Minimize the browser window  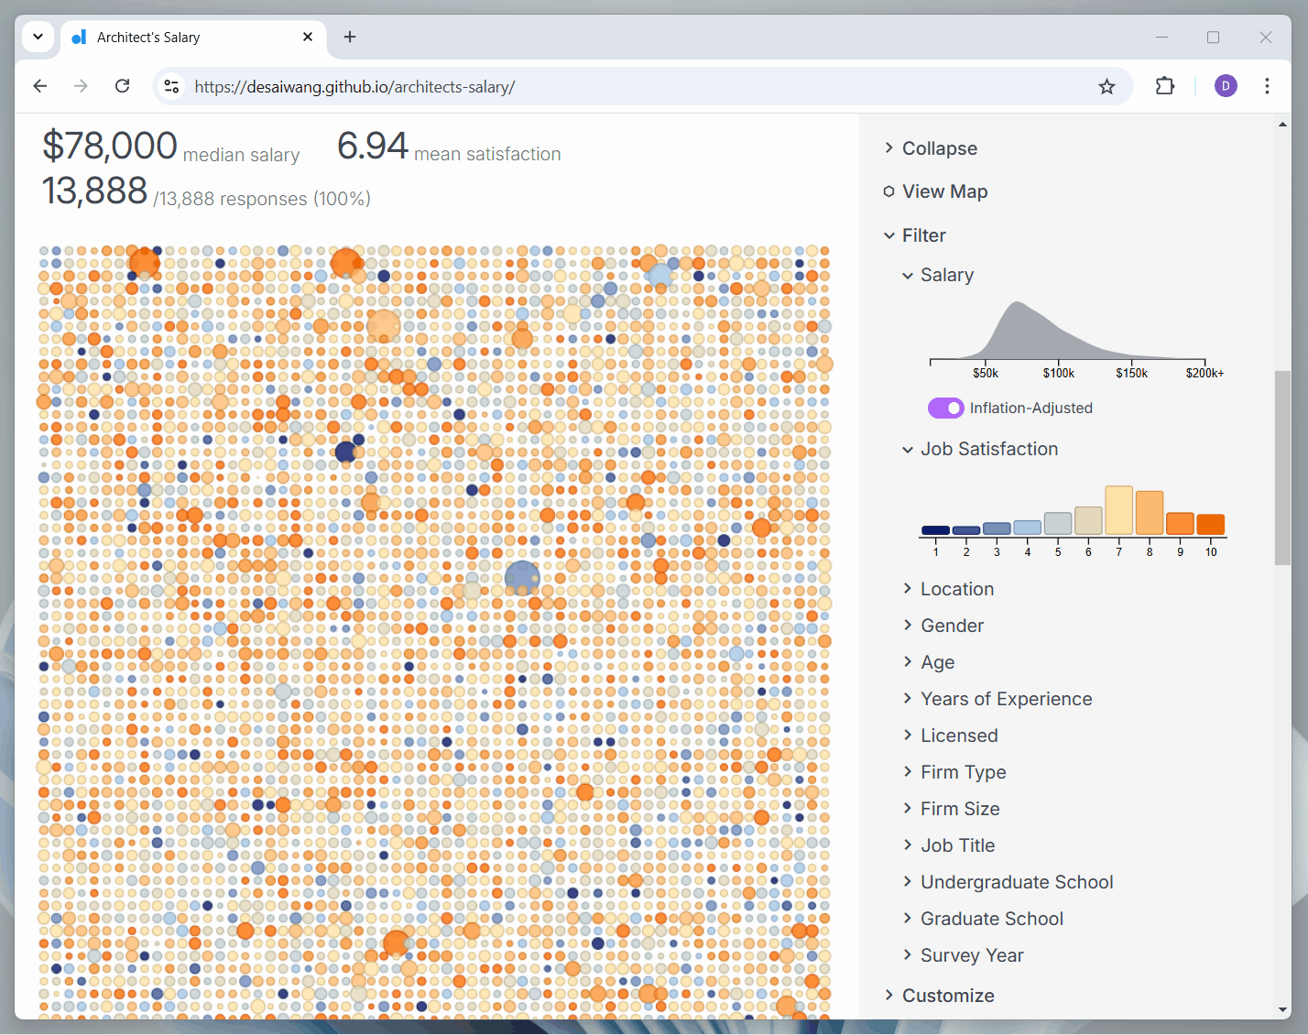coord(1161,37)
